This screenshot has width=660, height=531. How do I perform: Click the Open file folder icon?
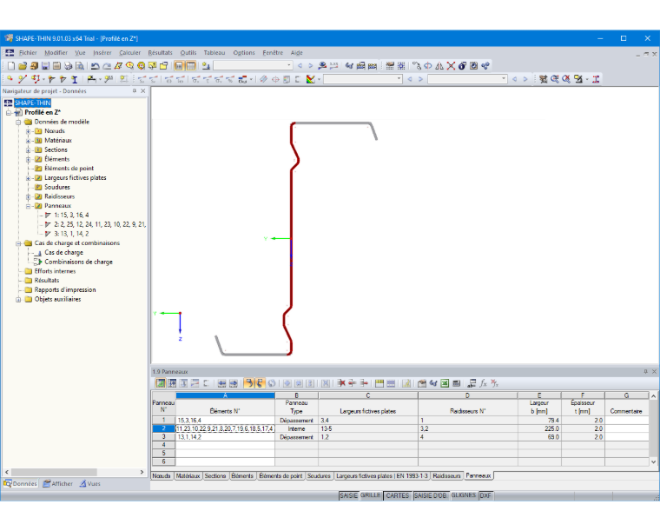pos(23,66)
